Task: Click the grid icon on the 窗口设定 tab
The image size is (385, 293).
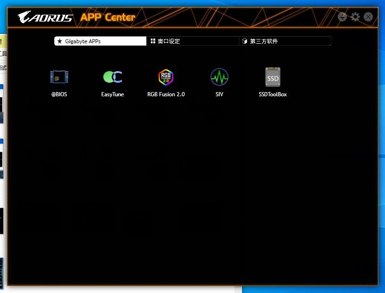Action: click(x=152, y=41)
